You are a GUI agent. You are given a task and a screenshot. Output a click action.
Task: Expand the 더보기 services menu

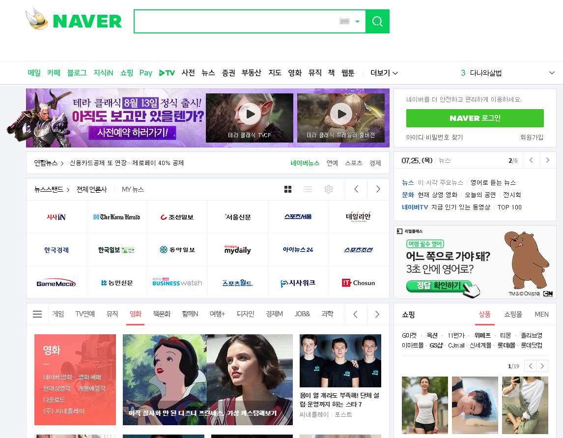[x=384, y=73]
